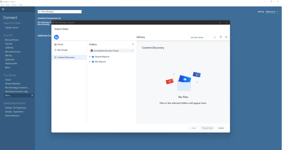Expand the My Reports folder arrow

pos(90,62)
